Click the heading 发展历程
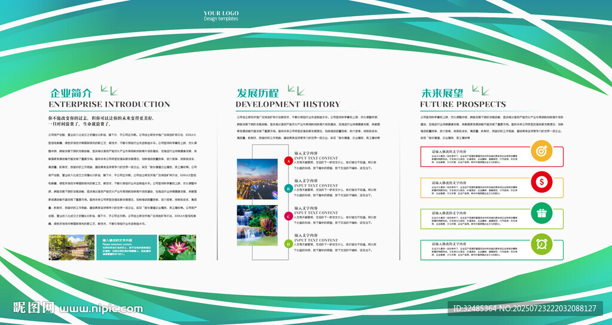 (x=258, y=93)
